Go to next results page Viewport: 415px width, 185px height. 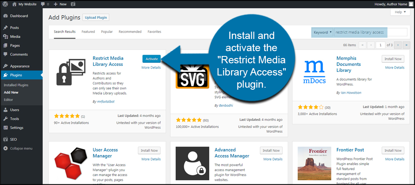[x=398, y=45]
